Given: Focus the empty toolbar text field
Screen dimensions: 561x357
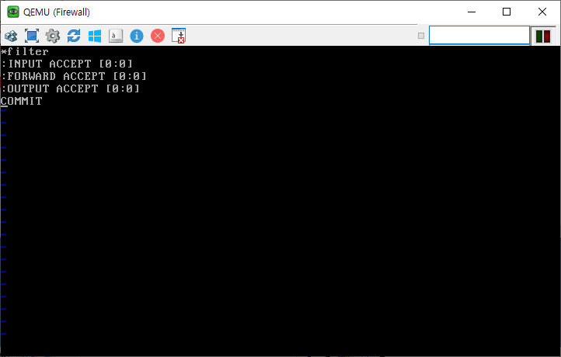Looking at the screenshot, I should click(479, 36).
